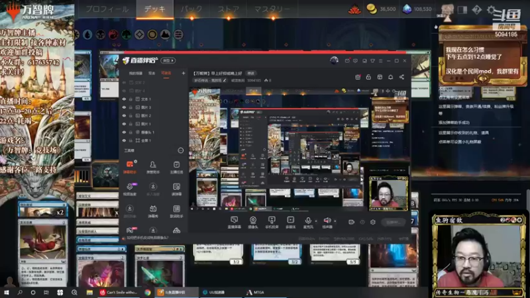Open the 歌词助手 lyrics helper tool
This screenshot has width=530, height=298.
(x=176, y=211)
